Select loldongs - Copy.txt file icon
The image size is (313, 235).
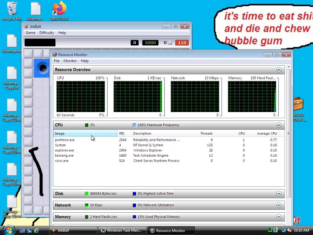(x=12, y=78)
